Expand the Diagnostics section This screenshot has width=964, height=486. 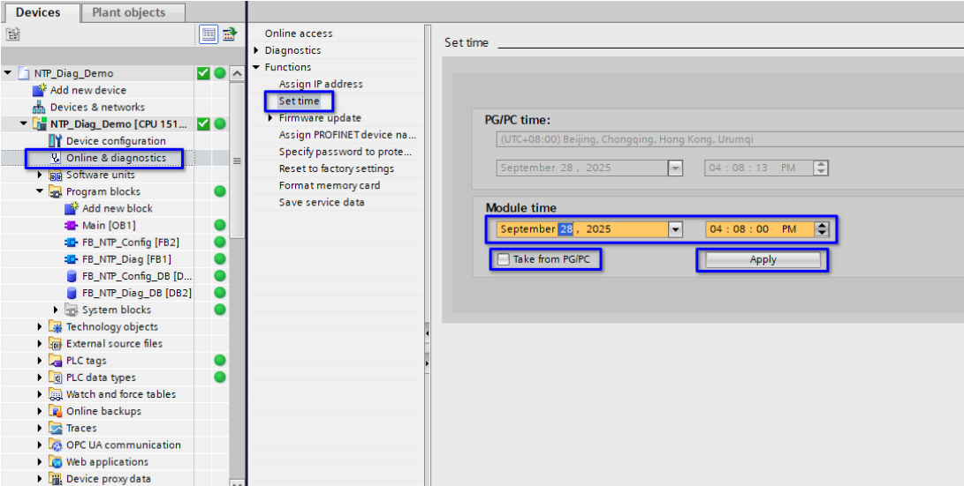click(256, 50)
